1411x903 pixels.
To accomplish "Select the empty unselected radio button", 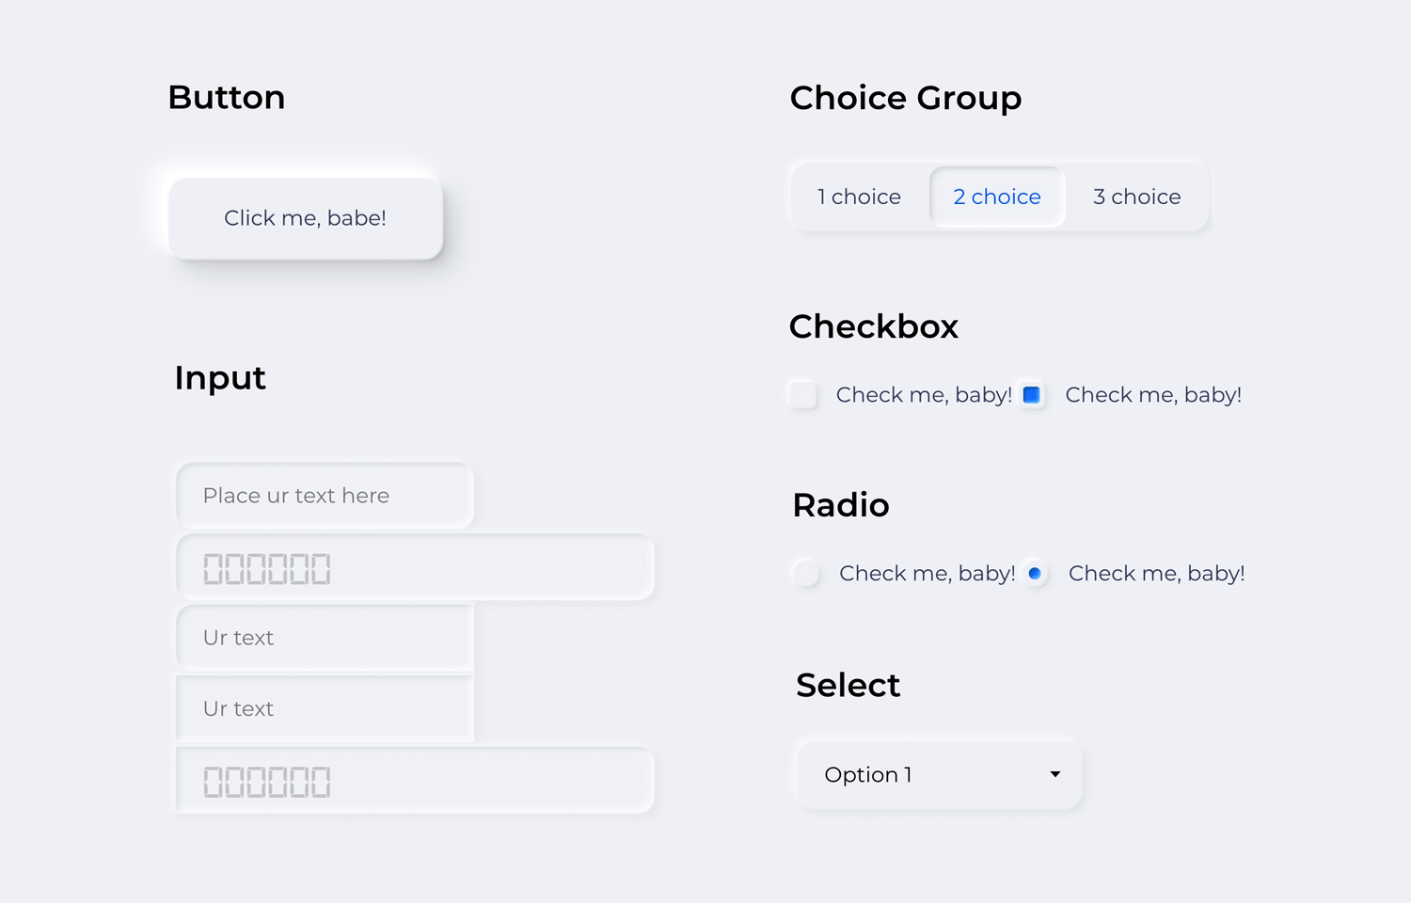I will [806, 573].
